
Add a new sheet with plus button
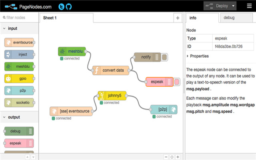tap(178, 18)
